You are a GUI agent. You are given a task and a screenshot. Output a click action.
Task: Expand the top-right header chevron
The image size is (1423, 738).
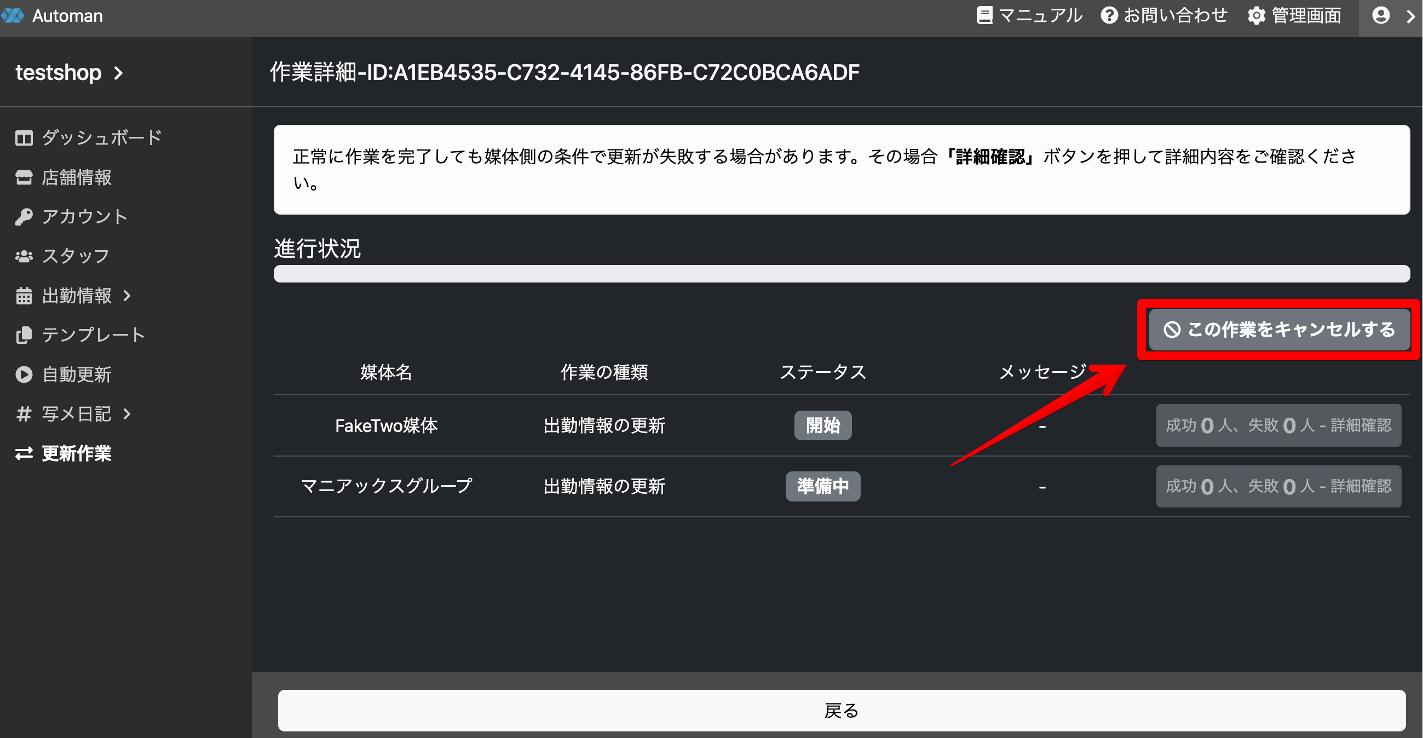[1410, 16]
